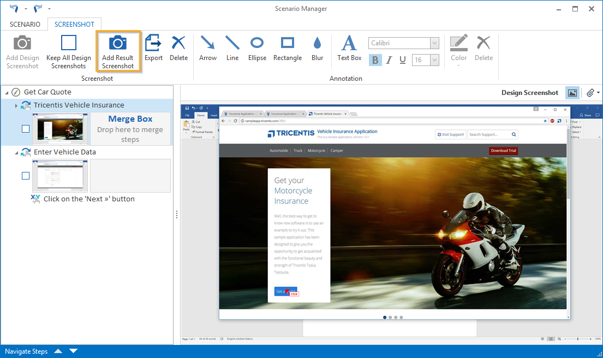Image resolution: width=603 pixels, height=358 pixels.
Task: Activate the Blur annotation tool
Action: tap(317, 44)
